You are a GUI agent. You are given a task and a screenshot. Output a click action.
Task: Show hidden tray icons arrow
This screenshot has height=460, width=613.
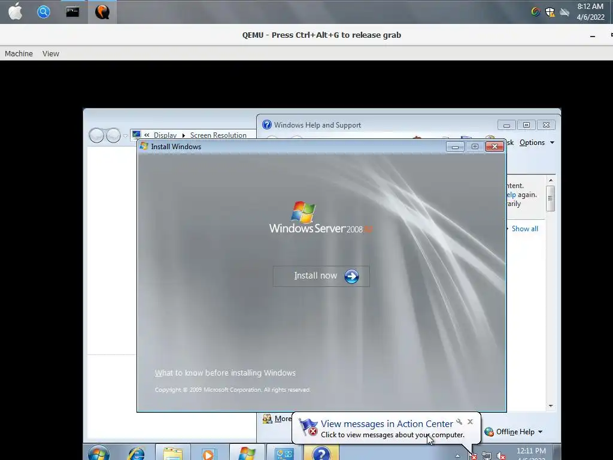click(x=457, y=456)
